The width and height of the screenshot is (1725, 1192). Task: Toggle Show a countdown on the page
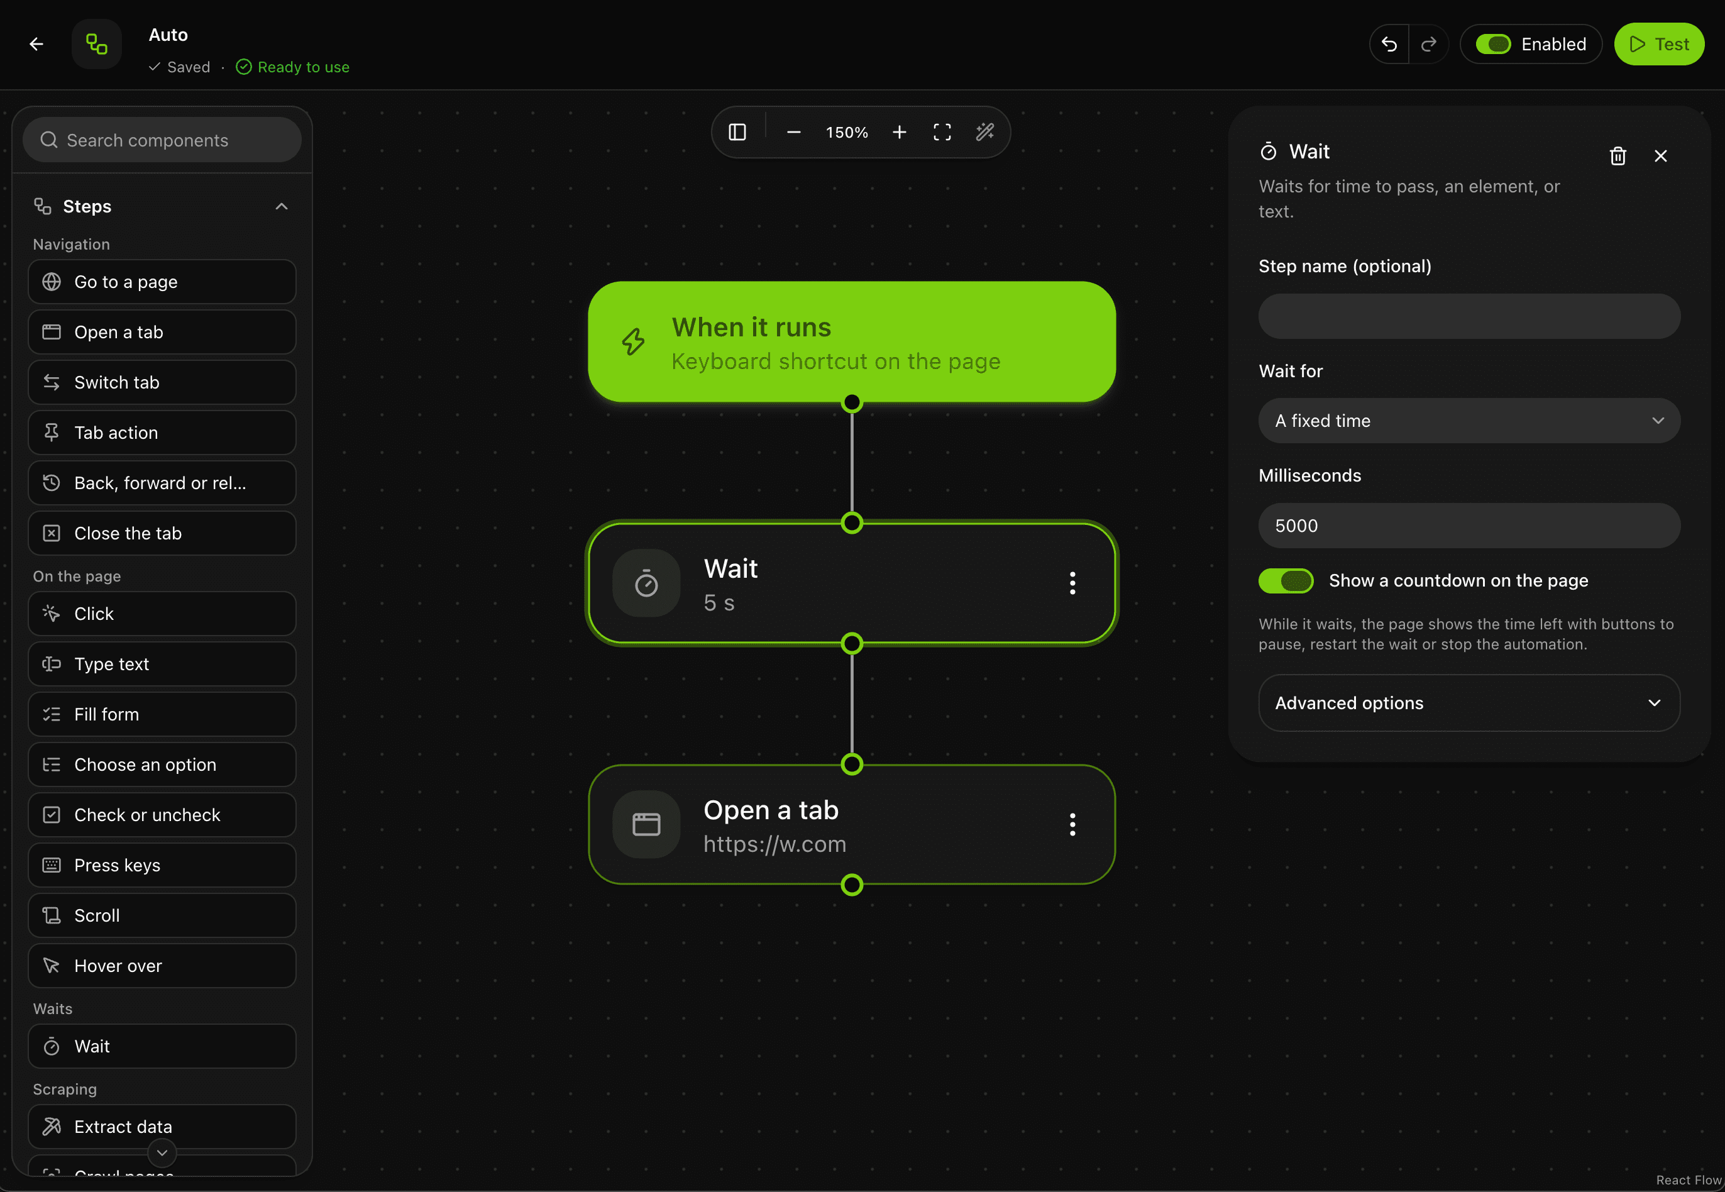click(1285, 581)
